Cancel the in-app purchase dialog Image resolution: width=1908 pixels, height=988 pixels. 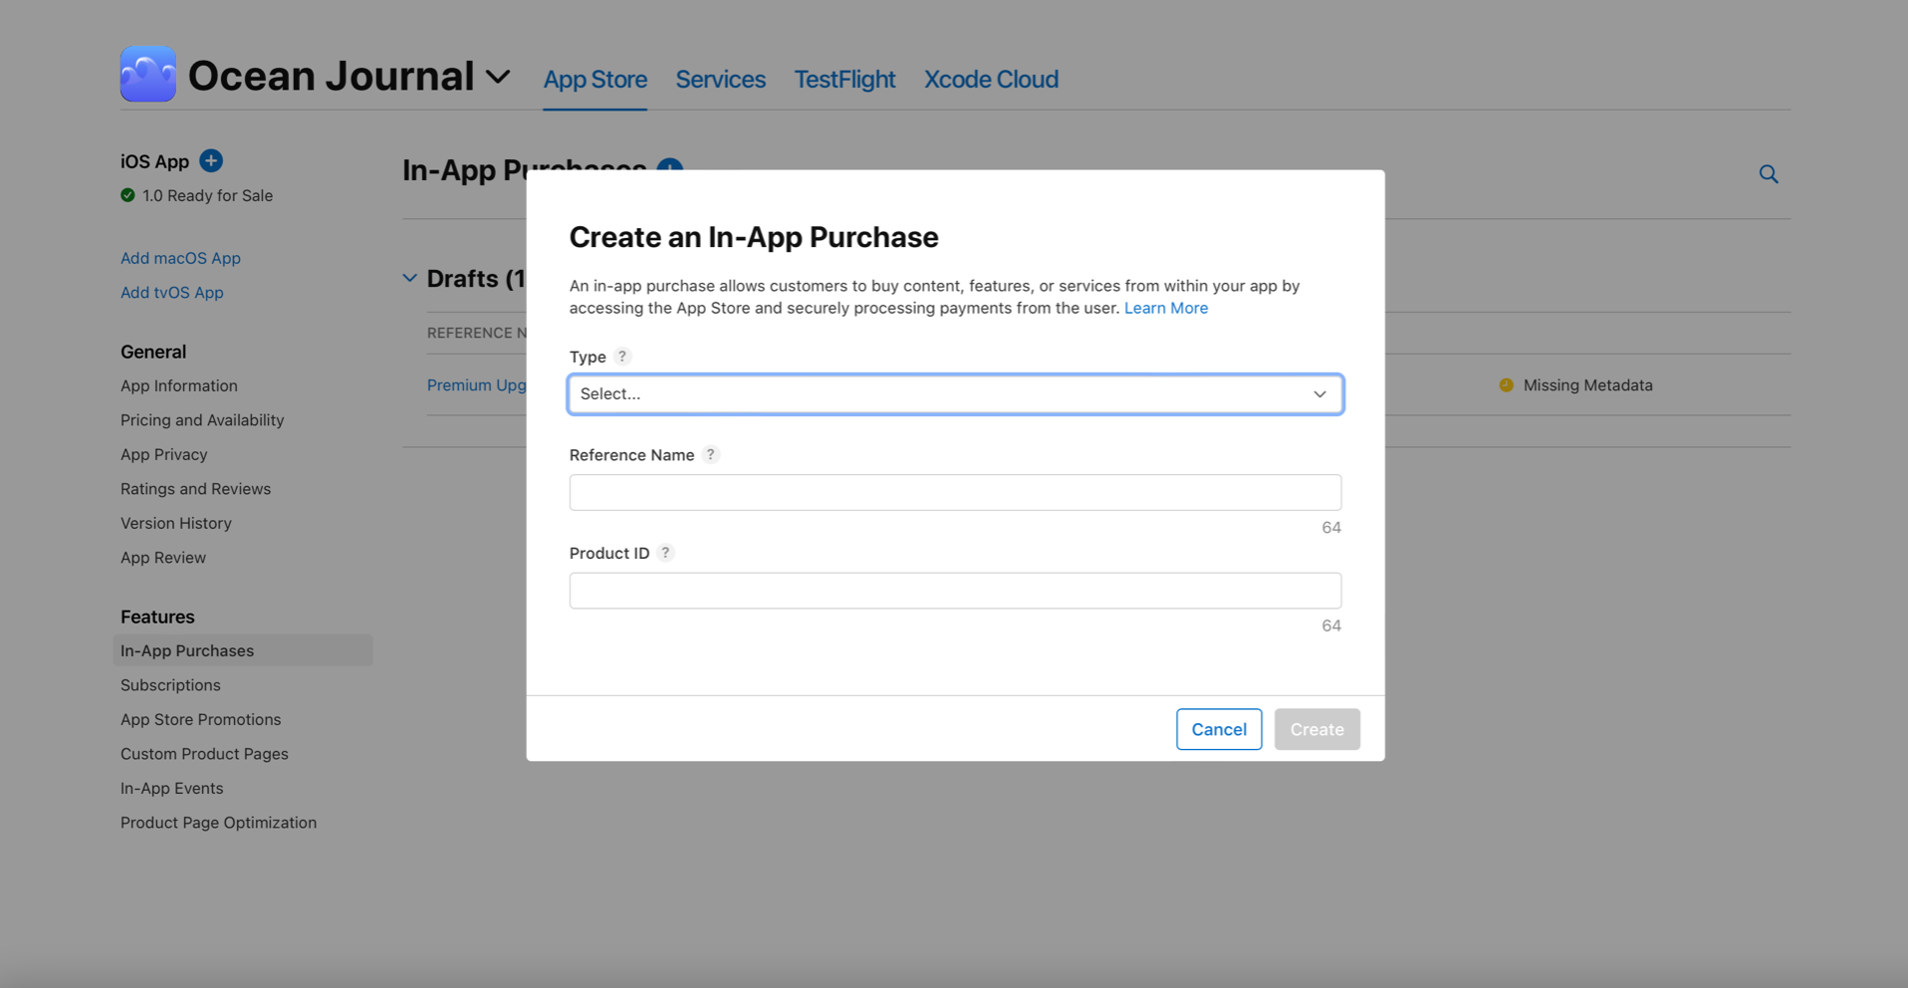pos(1218,729)
